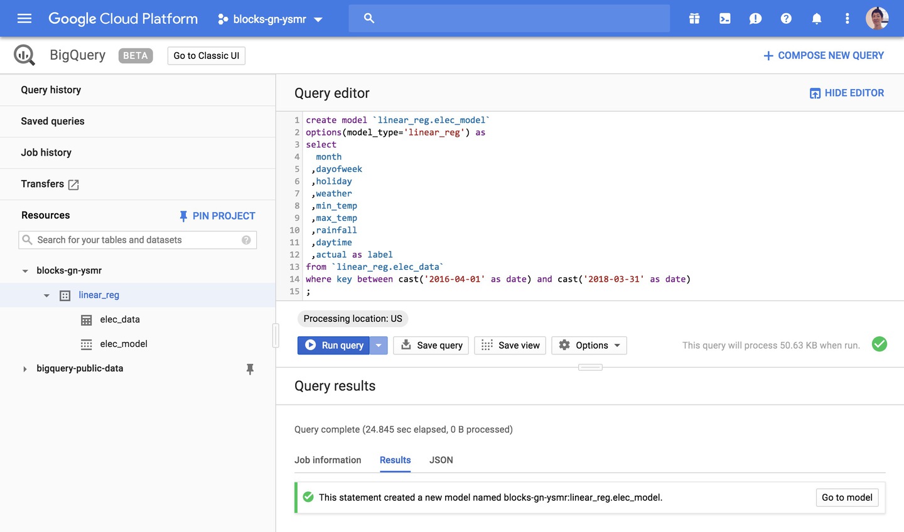Click Hide Editor
This screenshot has height=532, width=904.
click(x=847, y=93)
